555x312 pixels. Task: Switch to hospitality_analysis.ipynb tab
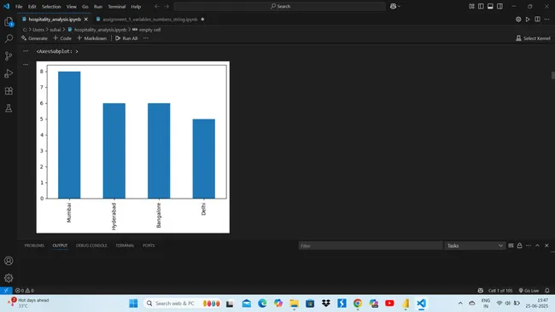tap(55, 20)
